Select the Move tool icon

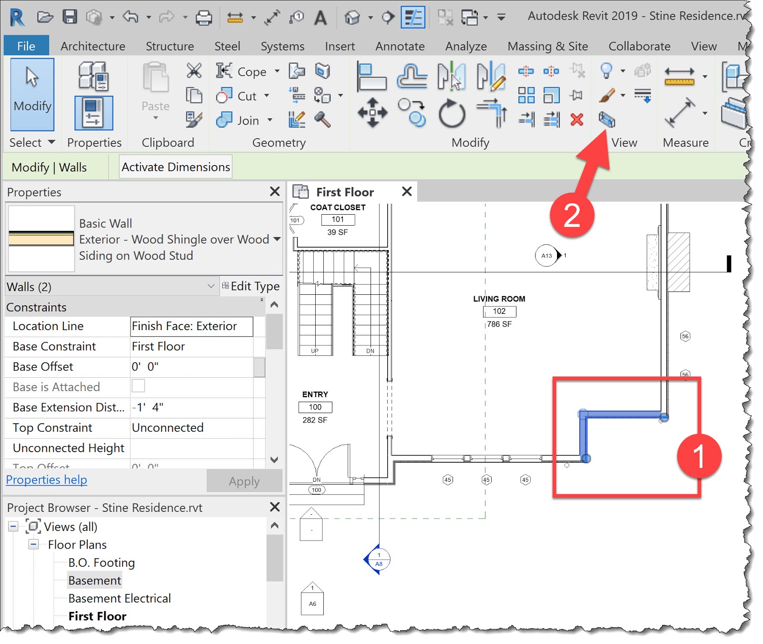click(x=372, y=113)
